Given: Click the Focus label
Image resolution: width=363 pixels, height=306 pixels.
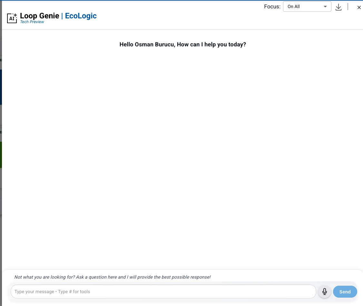Looking at the screenshot, I should pos(272,6).
